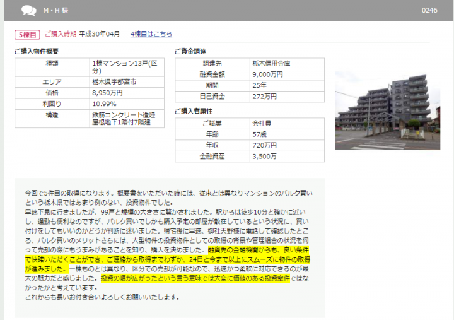The width and height of the screenshot is (454, 320).
Task: Select the 25年 period cell
Action: (x=287, y=85)
